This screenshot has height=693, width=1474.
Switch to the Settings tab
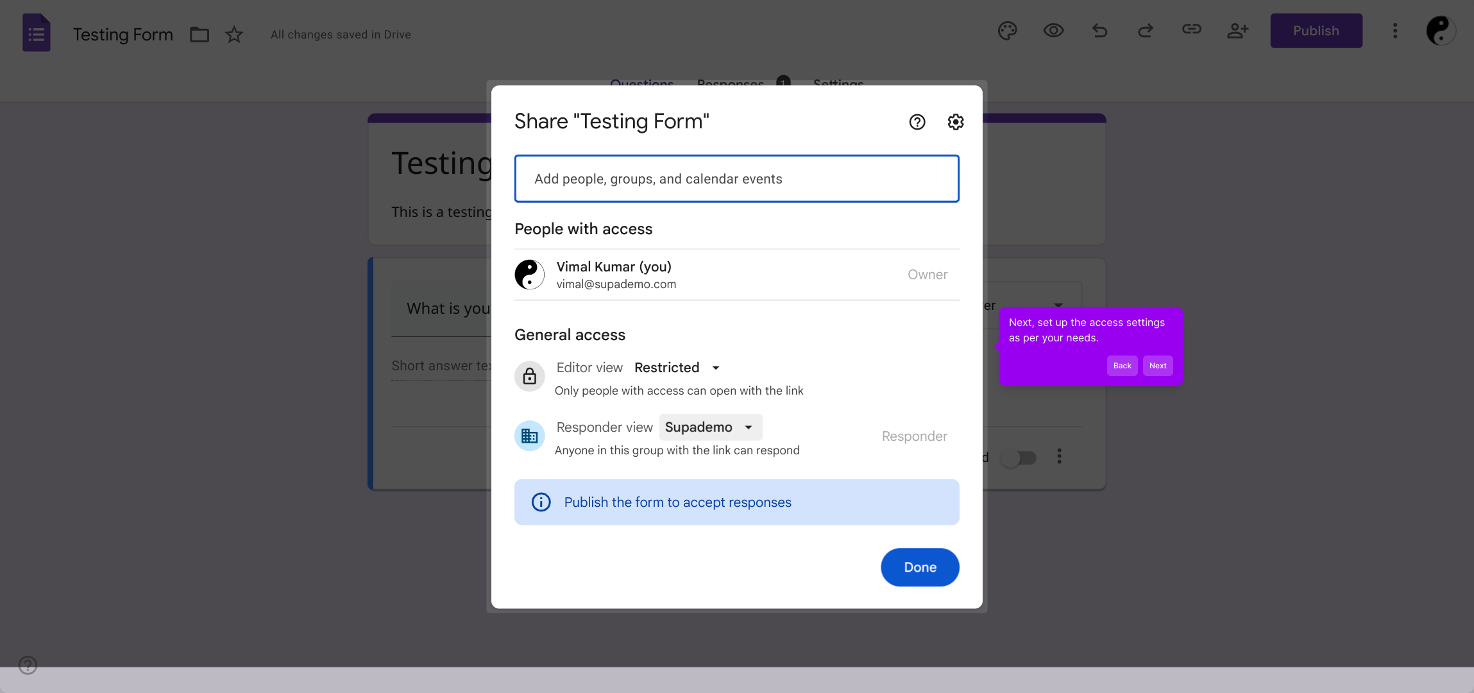pyautogui.click(x=838, y=83)
